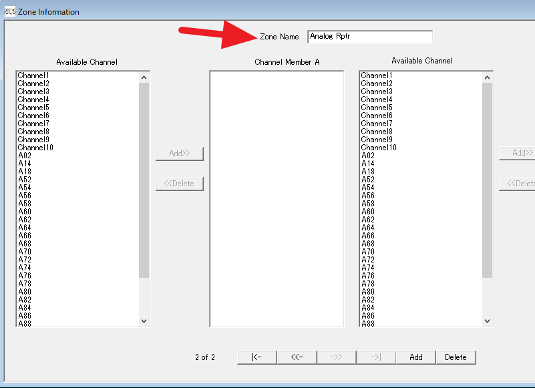Select A52 in the left channel list
Screen dimensions: 535x388
pyautogui.click(x=25, y=180)
